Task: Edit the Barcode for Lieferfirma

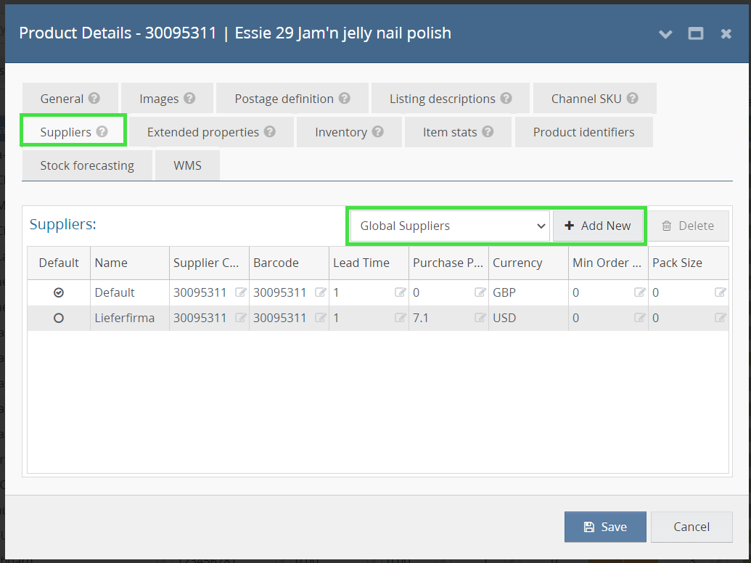Action: pos(320,317)
